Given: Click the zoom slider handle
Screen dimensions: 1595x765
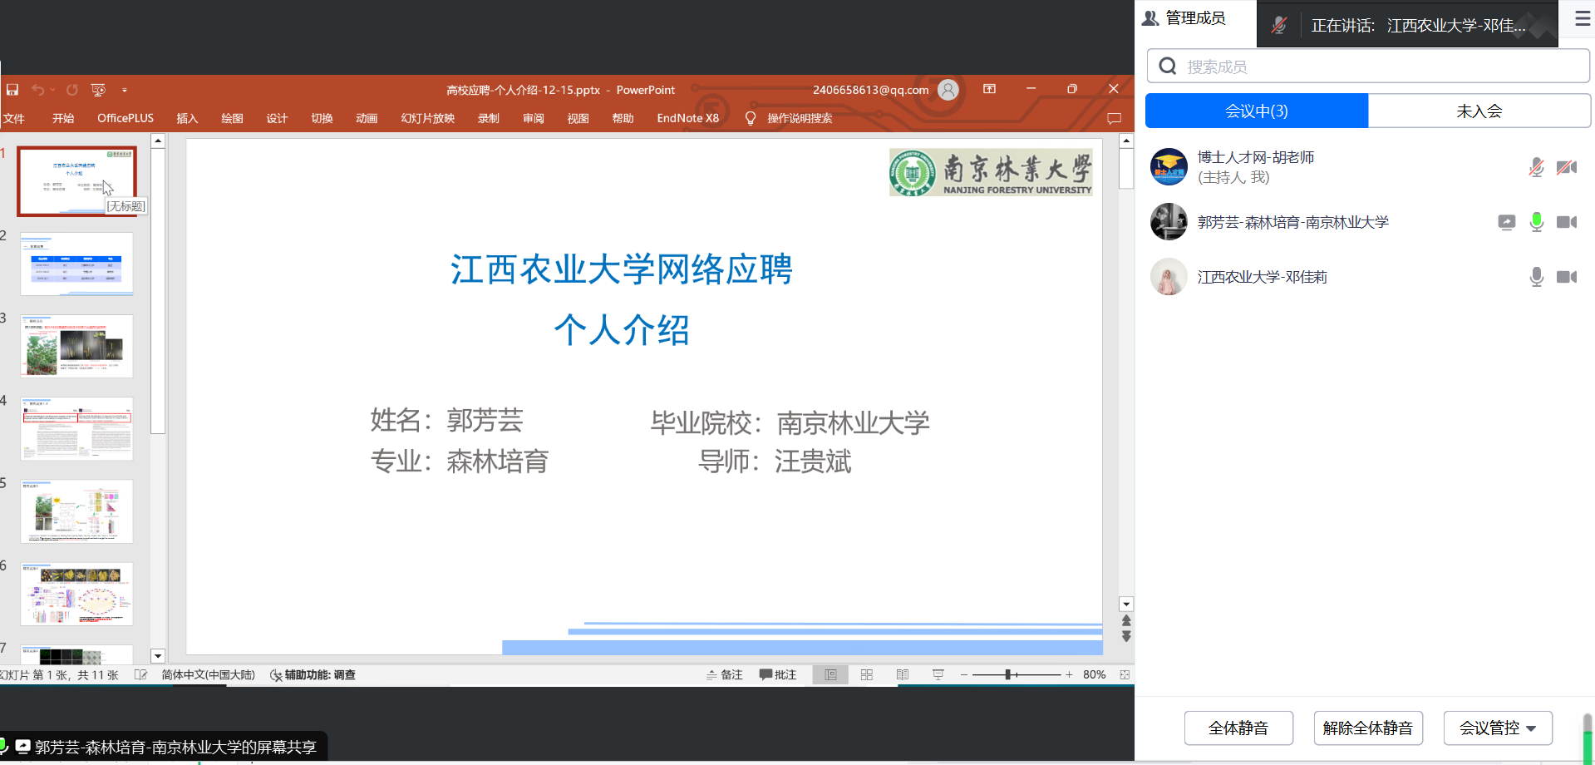Looking at the screenshot, I should pos(1007,675).
